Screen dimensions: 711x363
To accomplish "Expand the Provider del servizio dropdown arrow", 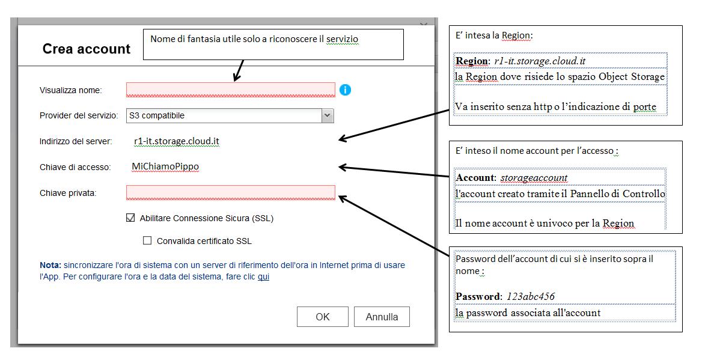I will click(x=327, y=115).
